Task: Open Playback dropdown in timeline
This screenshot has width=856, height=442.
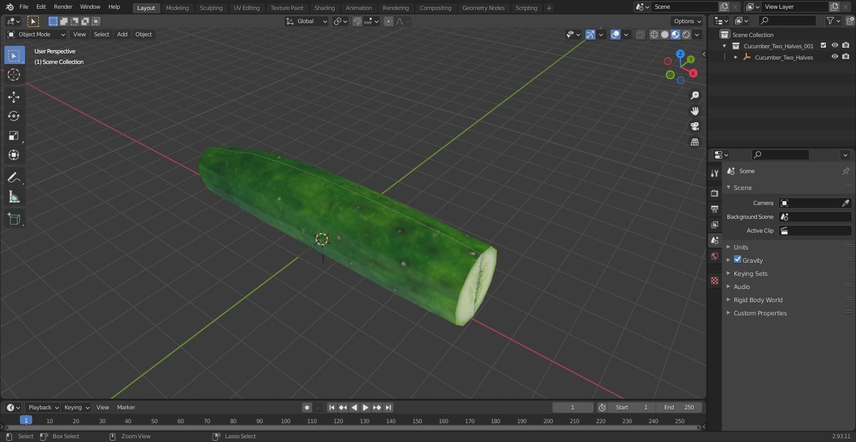Action: click(x=43, y=408)
